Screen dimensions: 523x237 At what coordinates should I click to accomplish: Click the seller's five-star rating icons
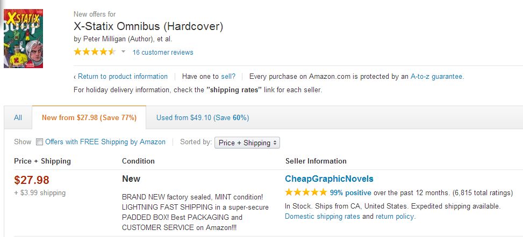(x=305, y=192)
